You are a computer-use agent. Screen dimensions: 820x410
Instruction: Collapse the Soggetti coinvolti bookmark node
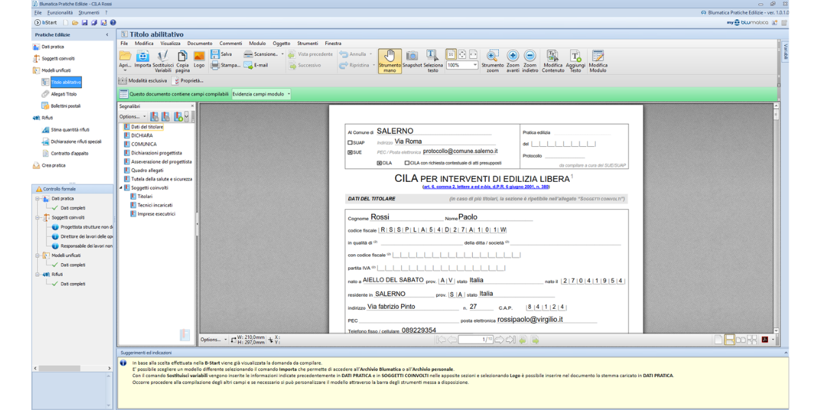point(121,188)
